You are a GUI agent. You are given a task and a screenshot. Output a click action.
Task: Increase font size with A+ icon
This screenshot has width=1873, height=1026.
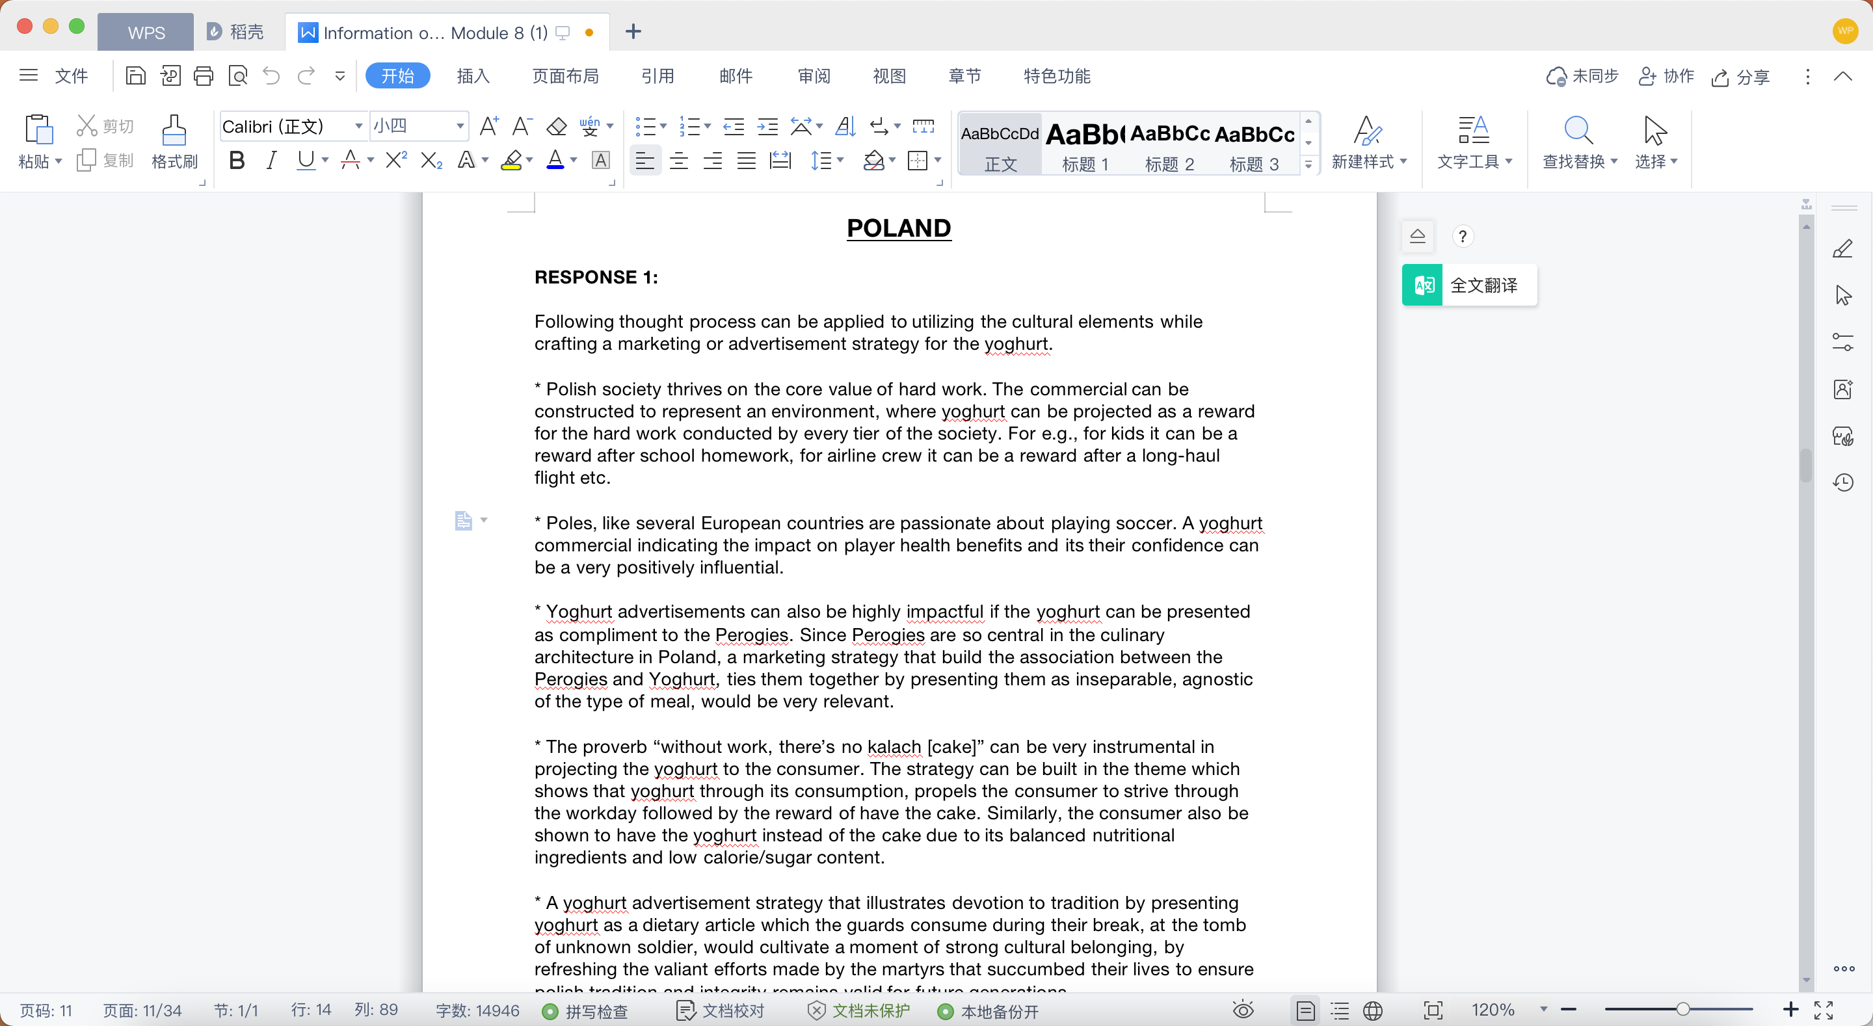click(x=488, y=125)
